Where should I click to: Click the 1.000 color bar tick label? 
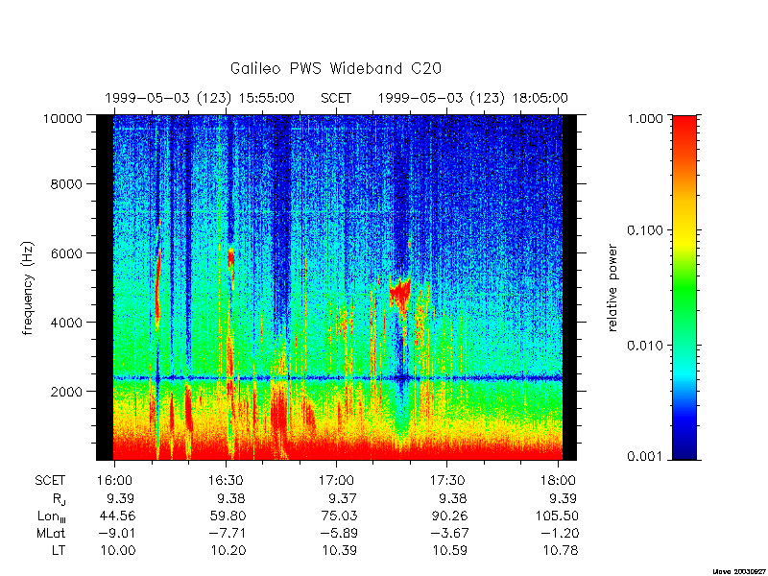click(x=645, y=118)
